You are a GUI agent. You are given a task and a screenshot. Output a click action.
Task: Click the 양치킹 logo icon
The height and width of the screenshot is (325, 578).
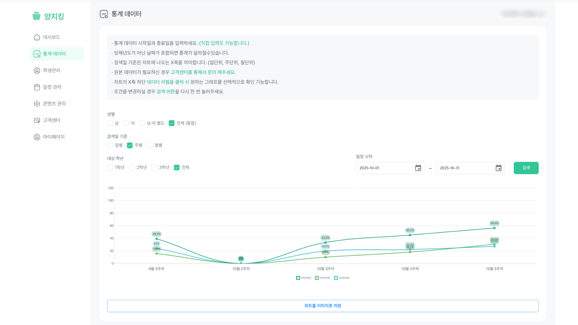[36, 16]
